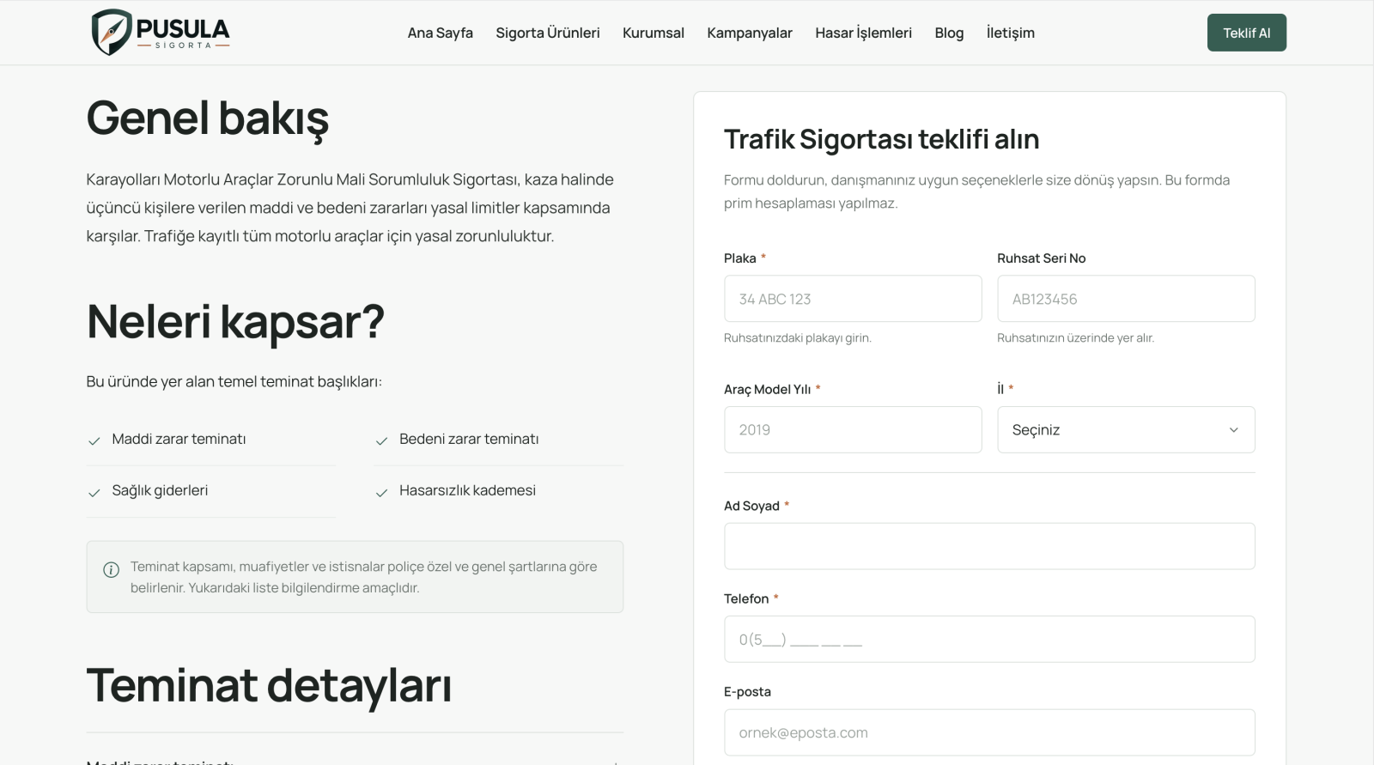Click checkmark beside Maddi zarar teminatı
Image resolution: width=1374 pixels, height=765 pixels.
(x=94, y=441)
